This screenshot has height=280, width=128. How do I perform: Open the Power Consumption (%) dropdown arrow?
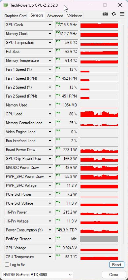(x=50, y=230)
